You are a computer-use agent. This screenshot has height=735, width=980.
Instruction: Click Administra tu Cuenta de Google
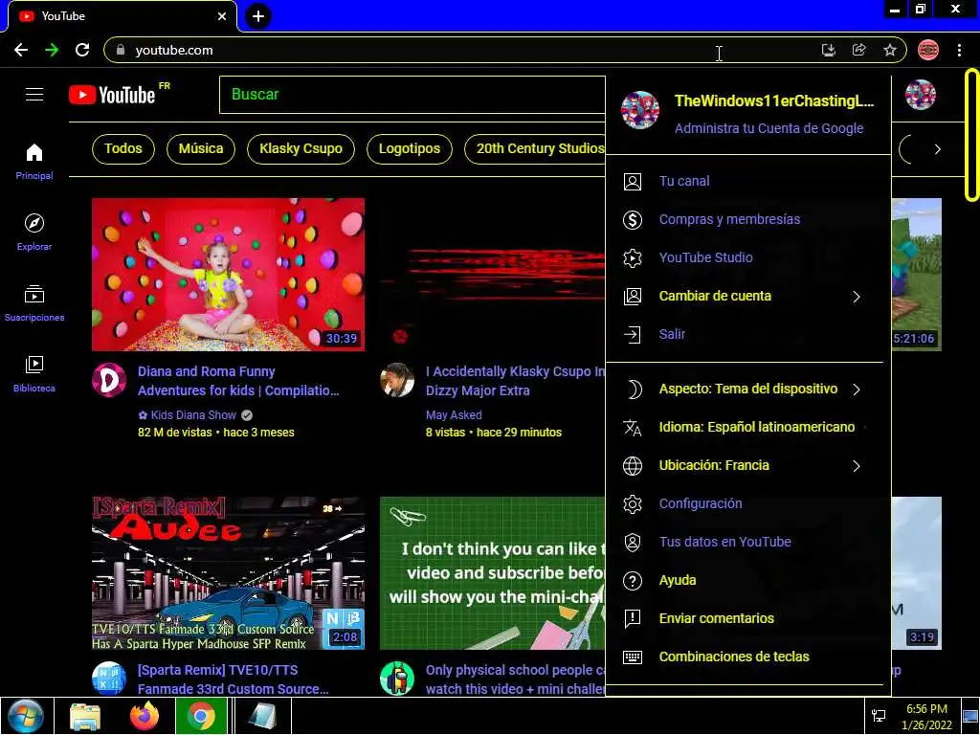768,129
